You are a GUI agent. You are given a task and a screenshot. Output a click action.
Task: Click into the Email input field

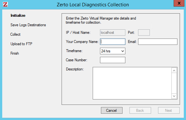click(158, 42)
